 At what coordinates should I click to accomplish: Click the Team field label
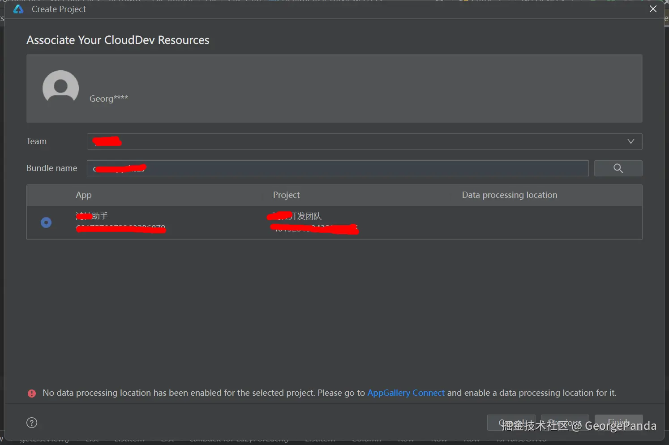[x=36, y=141]
